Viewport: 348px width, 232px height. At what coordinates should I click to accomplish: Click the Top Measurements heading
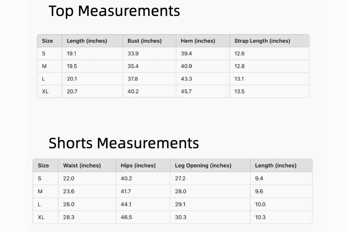[x=114, y=11]
